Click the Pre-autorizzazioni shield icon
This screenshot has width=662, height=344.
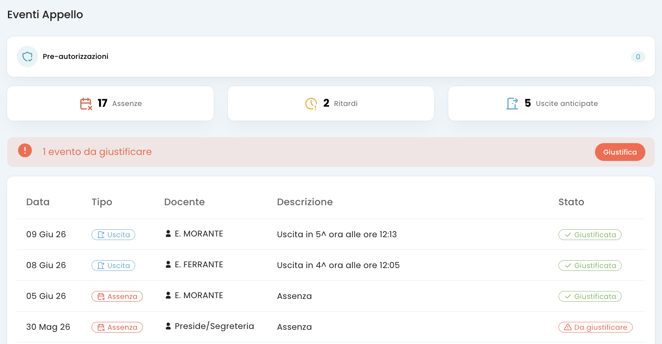(x=27, y=57)
